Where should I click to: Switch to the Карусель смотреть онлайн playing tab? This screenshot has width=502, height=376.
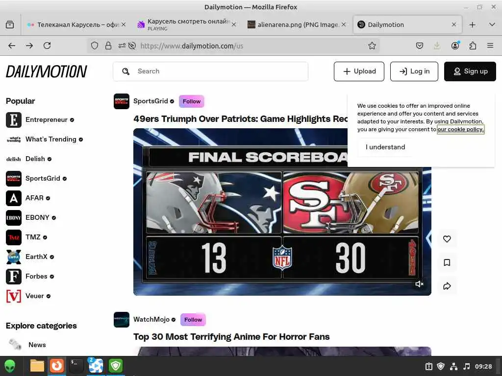187,24
